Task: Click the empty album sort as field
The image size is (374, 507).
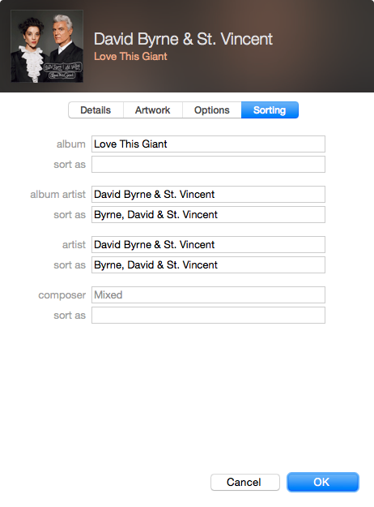Action: pos(208,164)
